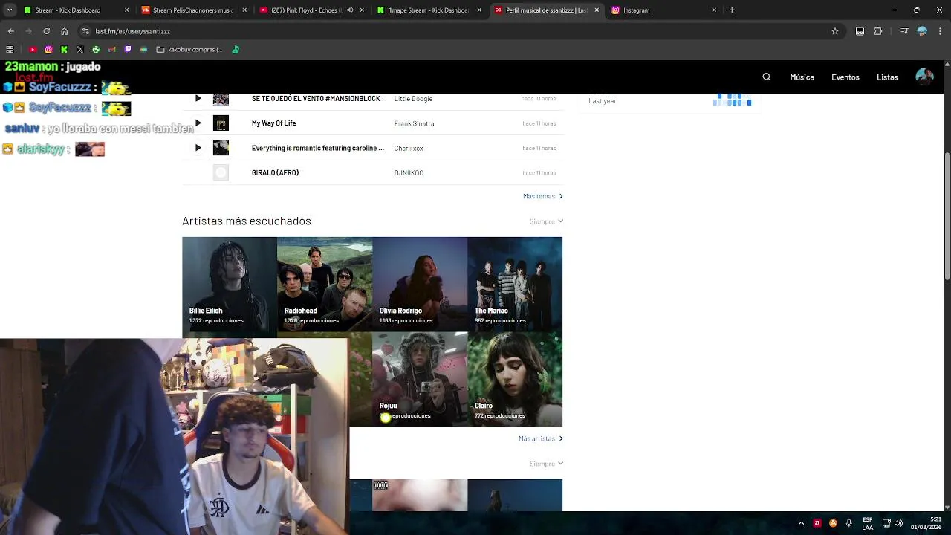Open the Twitch bookmark icon
Screen dimensions: 951x535
point(128,50)
